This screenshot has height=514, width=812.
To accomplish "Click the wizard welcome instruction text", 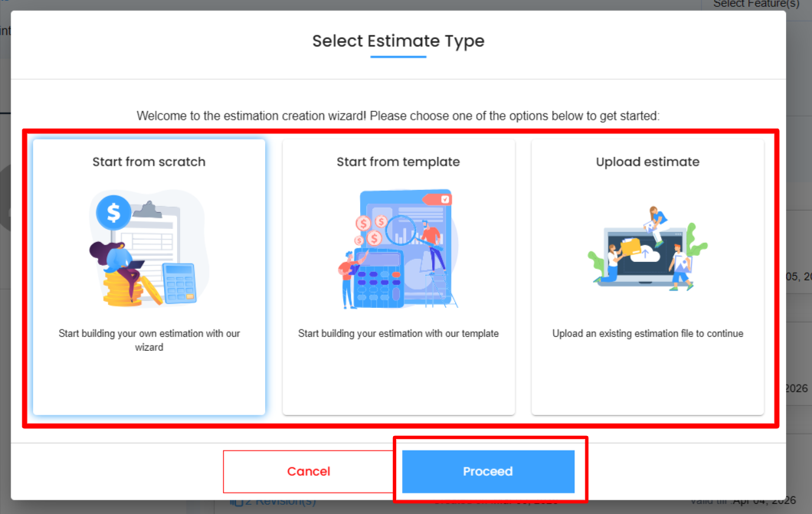I will (x=398, y=116).
